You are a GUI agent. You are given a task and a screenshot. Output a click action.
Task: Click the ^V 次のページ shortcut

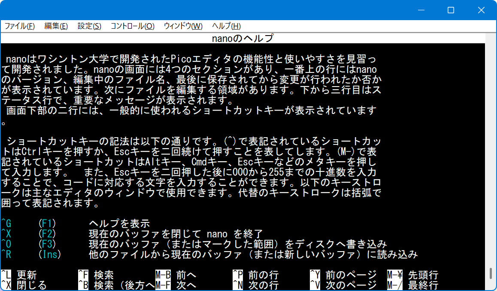(344, 285)
